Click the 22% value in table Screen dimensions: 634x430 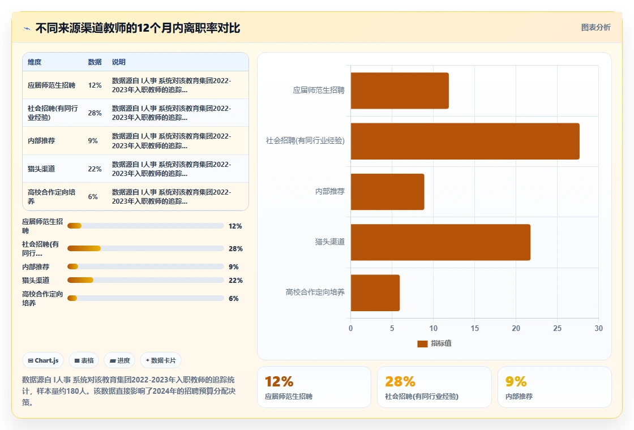tap(95, 169)
